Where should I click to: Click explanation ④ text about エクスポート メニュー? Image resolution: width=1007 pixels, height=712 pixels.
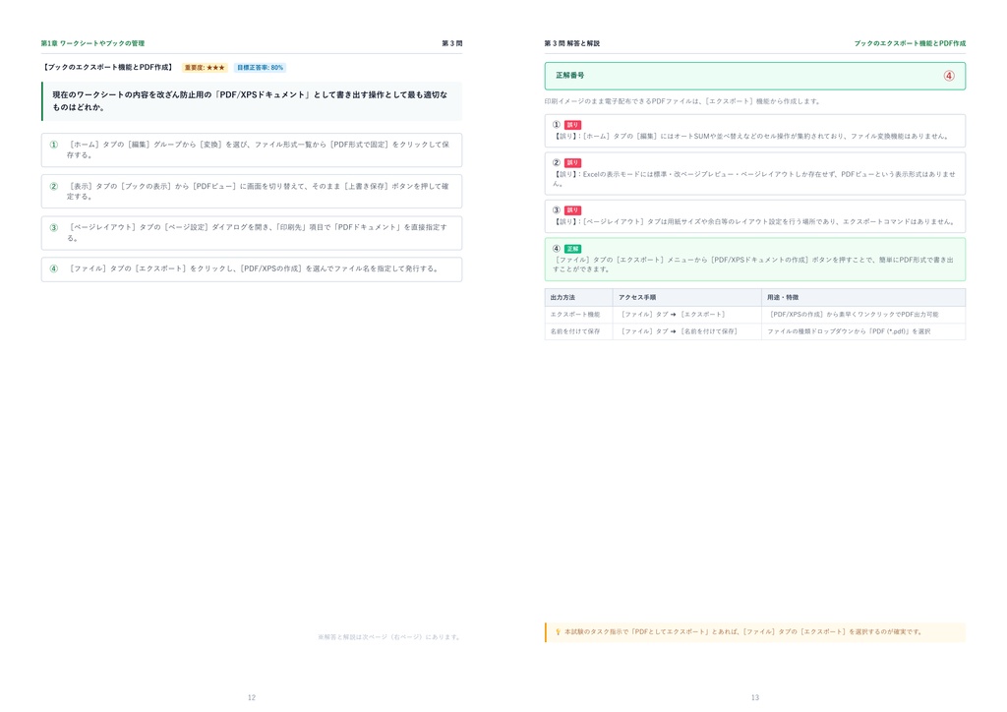click(752, 265)
